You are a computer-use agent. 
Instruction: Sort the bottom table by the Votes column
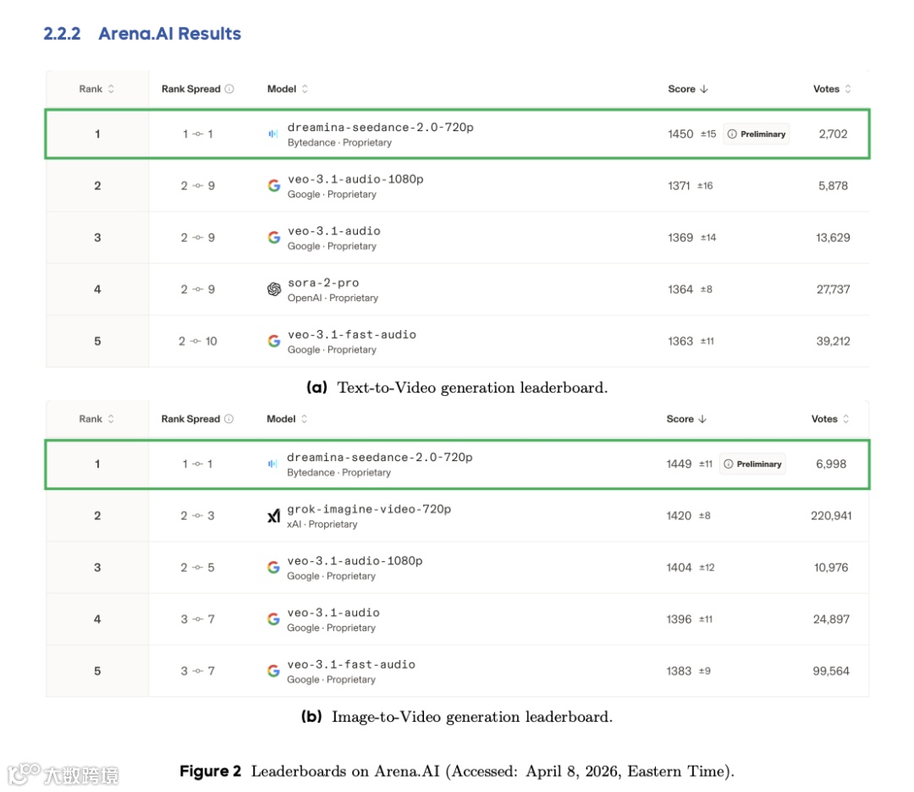coord(846,419)
